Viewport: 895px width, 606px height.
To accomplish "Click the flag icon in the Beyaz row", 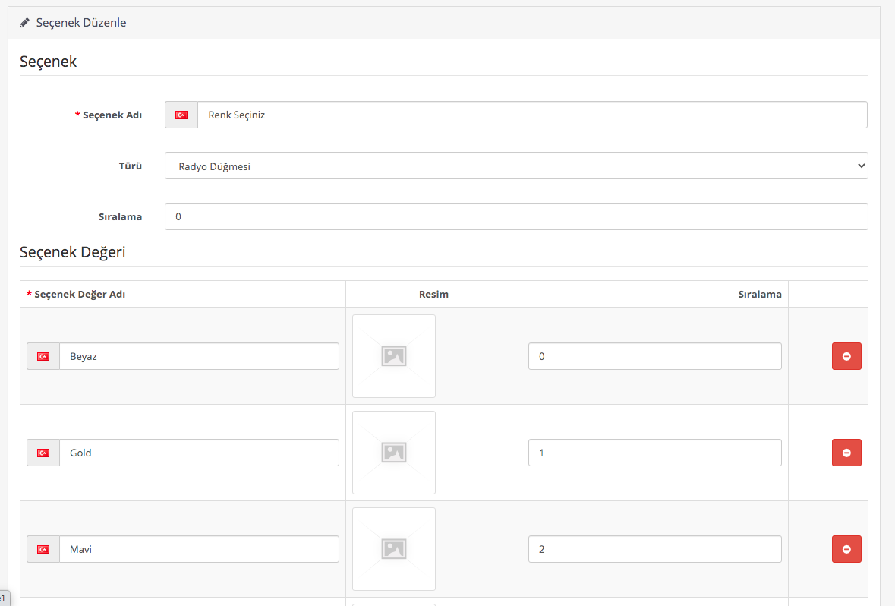I will [43, 356].
